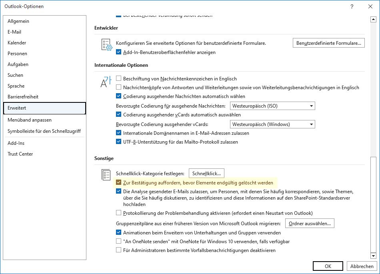Switch to the Sprache category
Screen dimensions: 380x274
tap(44, 86)
